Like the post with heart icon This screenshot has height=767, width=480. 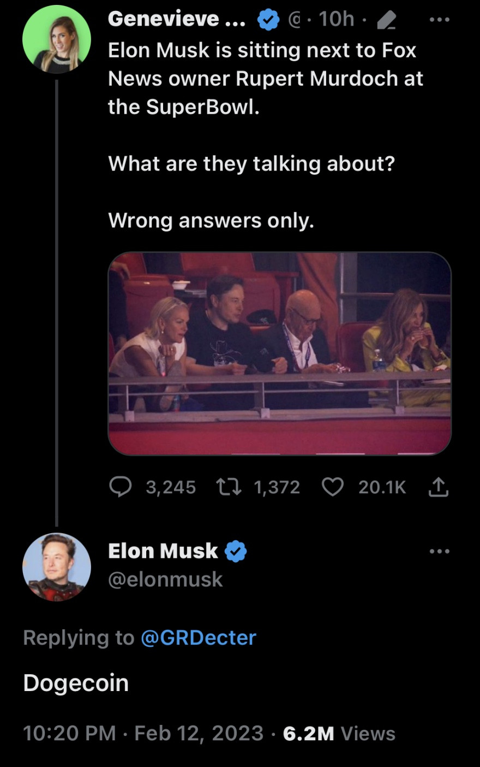333,486
